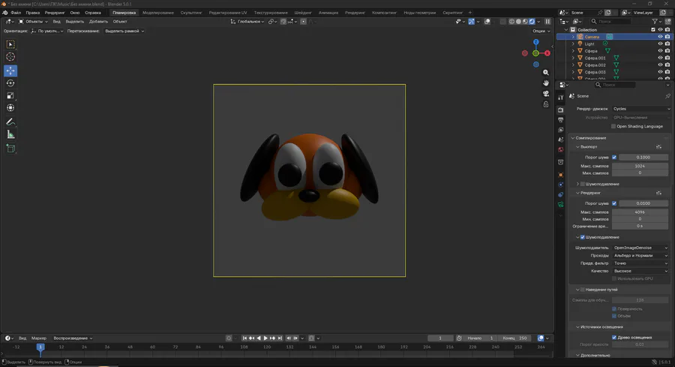
Task: Select the Select Box tool in viewport toolbar
Action: point(10,44)
